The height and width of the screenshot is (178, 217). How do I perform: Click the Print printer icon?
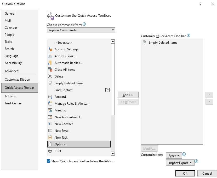coord(50,151)
